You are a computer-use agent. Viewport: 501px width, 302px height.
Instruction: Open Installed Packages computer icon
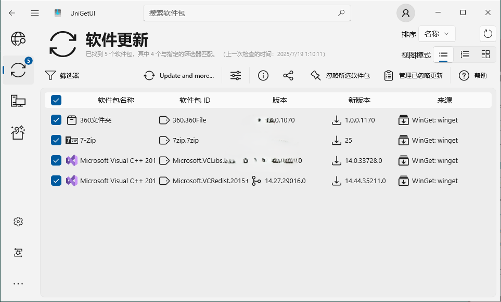pyautogui.click(x=18, y=101)
